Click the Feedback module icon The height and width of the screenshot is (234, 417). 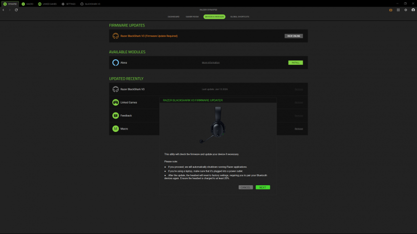(x=115, y=116)
